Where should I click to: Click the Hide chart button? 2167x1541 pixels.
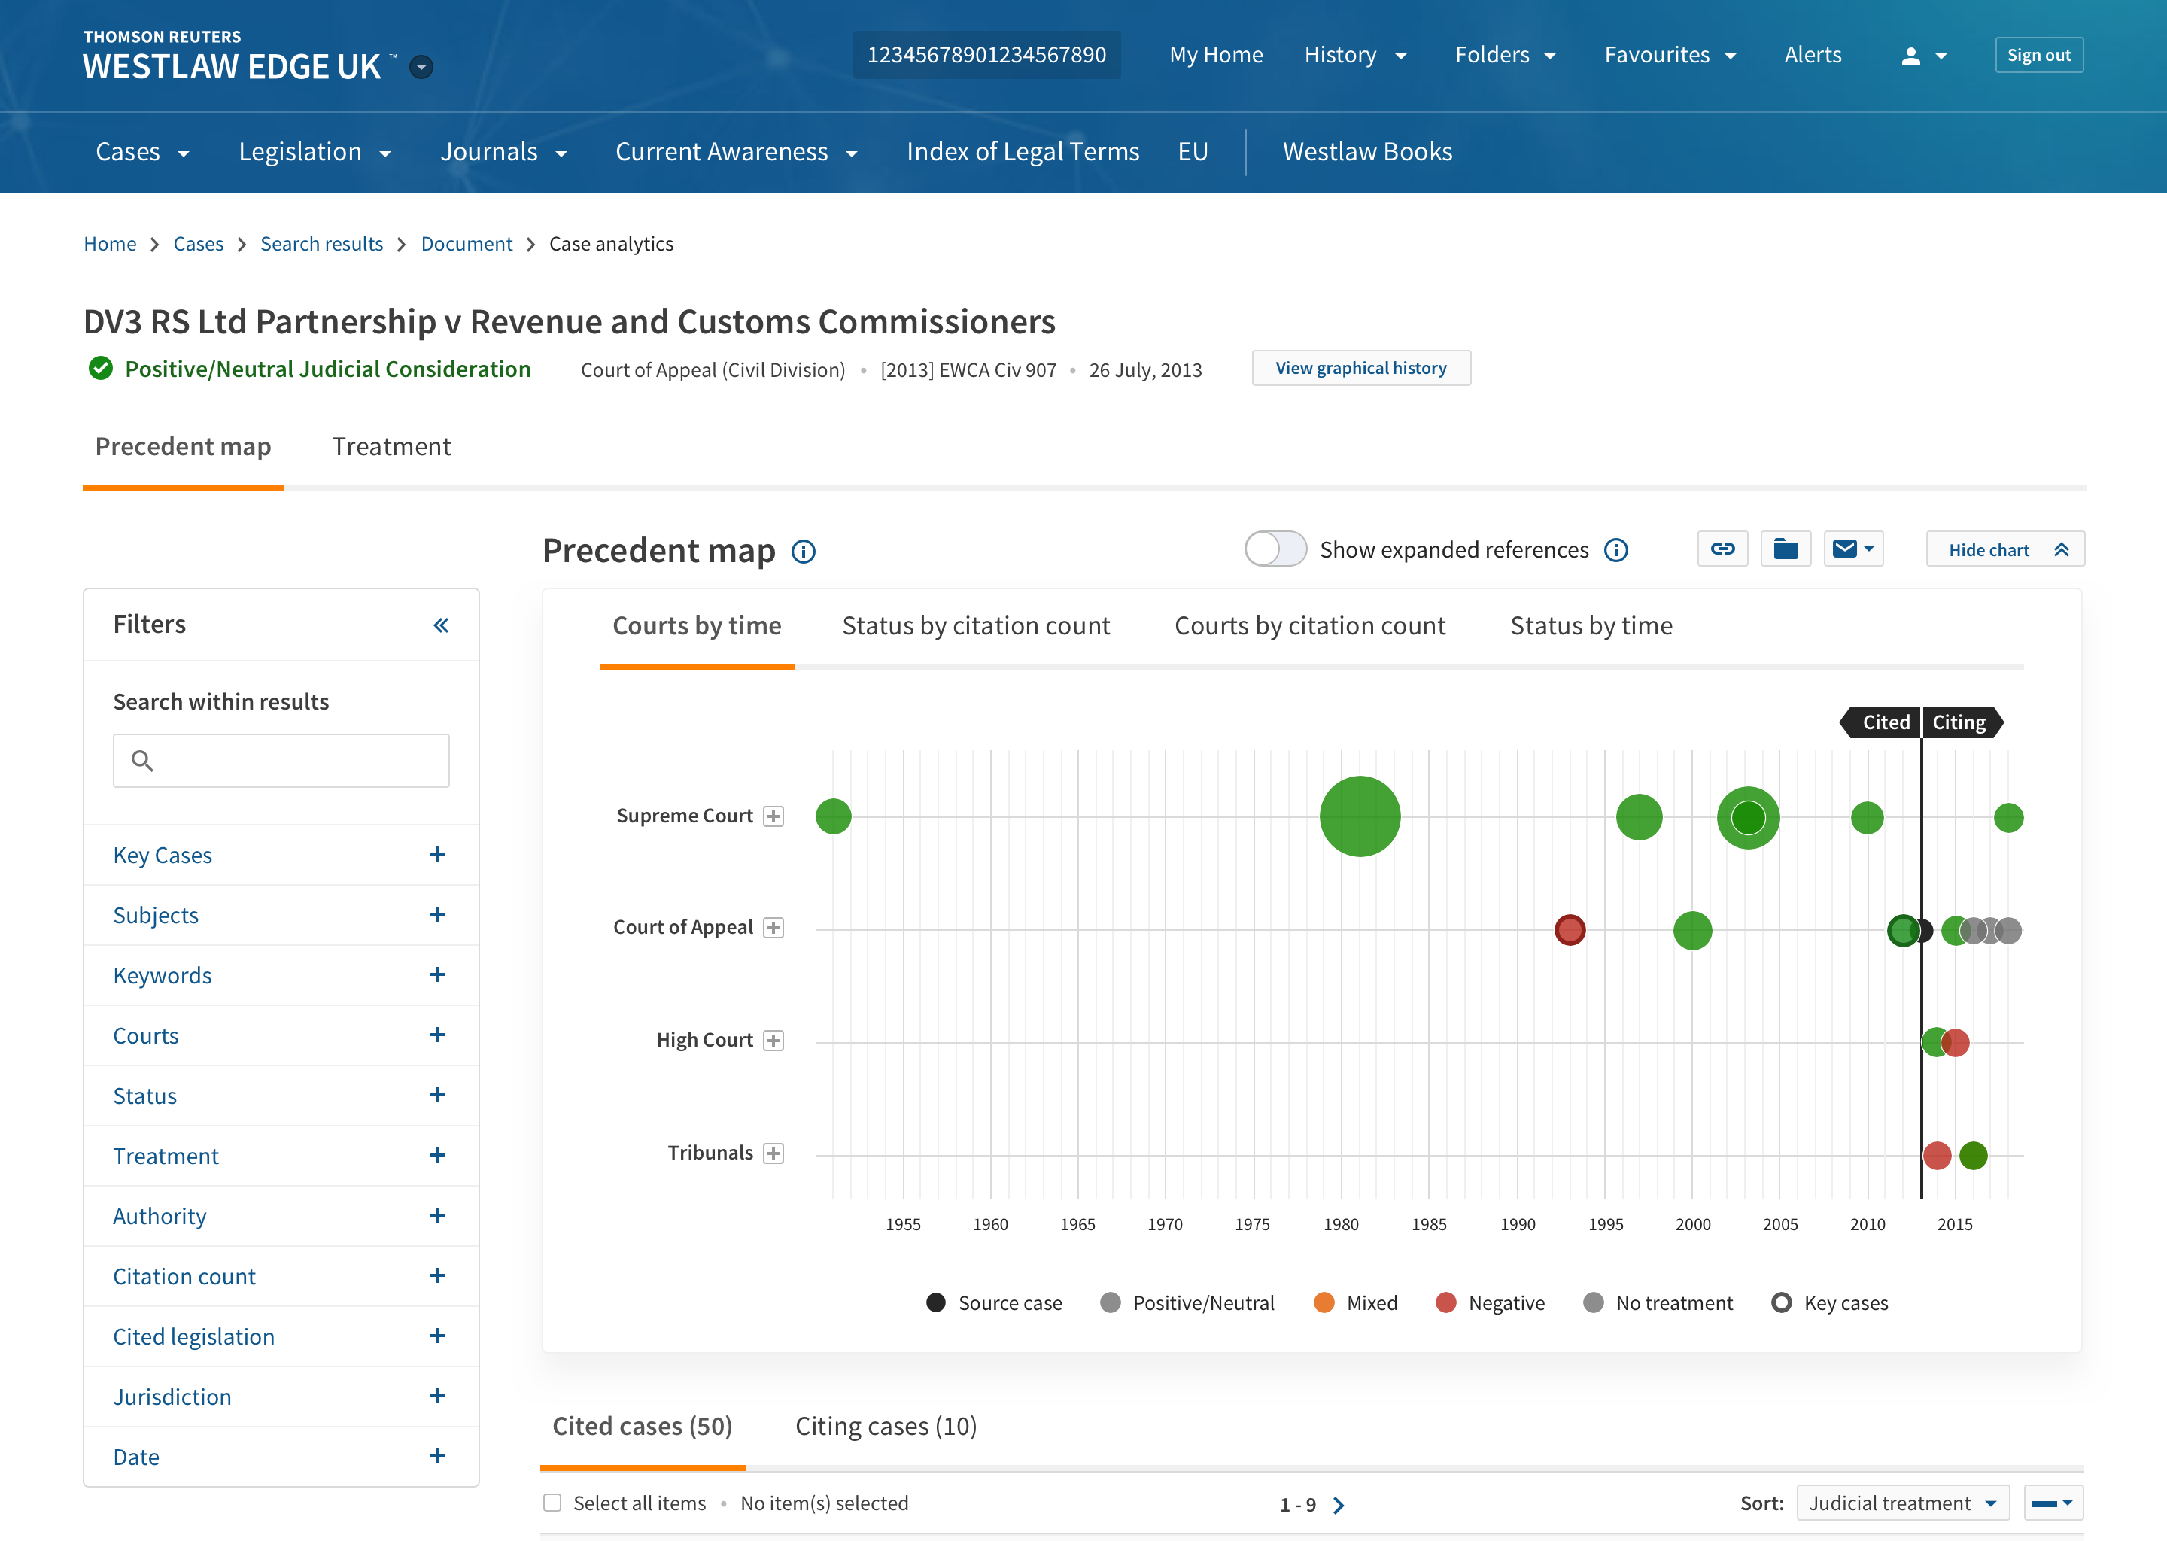(x=2004, y=549)
